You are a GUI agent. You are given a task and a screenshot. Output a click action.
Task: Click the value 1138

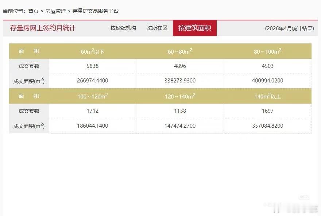[x=180, y=111]
